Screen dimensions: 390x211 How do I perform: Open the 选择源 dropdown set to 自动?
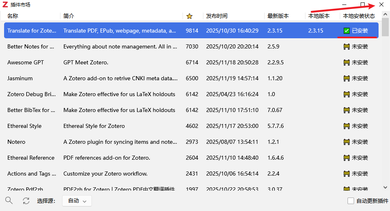tap(77, 201)
